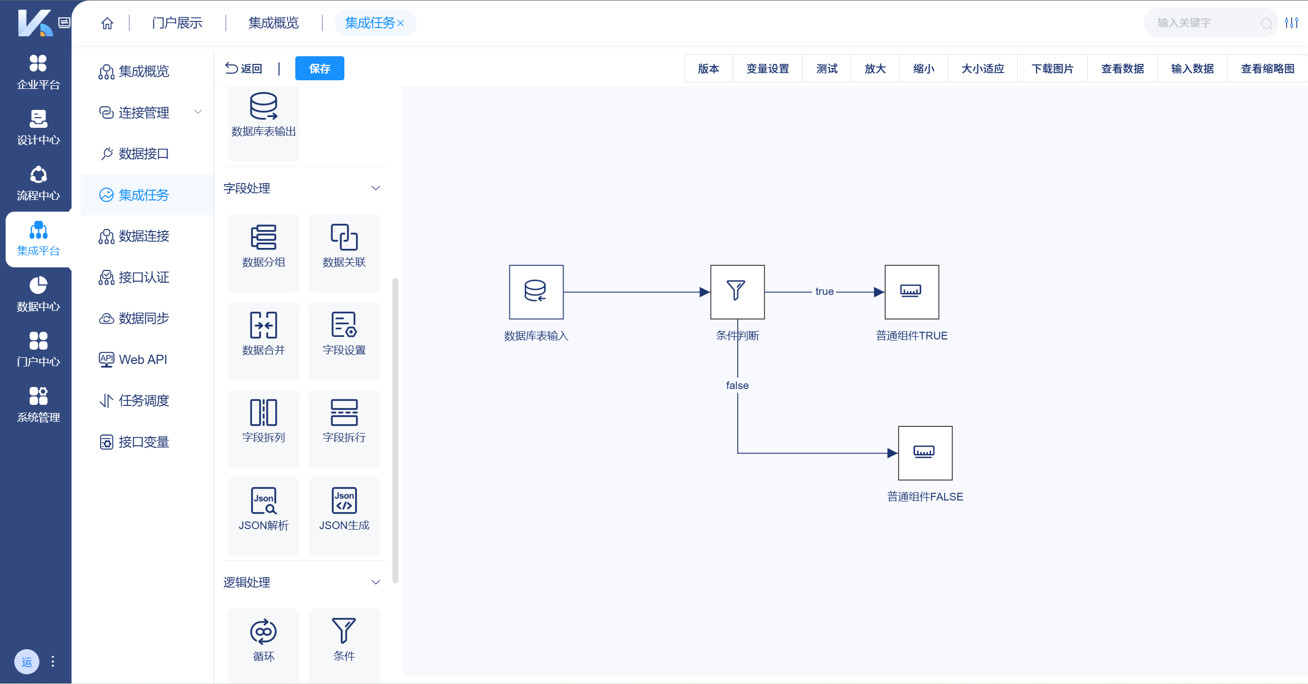Collapse the 逻辑处理 section
This screenshot has height=684, width=1308.
point(376,582)
